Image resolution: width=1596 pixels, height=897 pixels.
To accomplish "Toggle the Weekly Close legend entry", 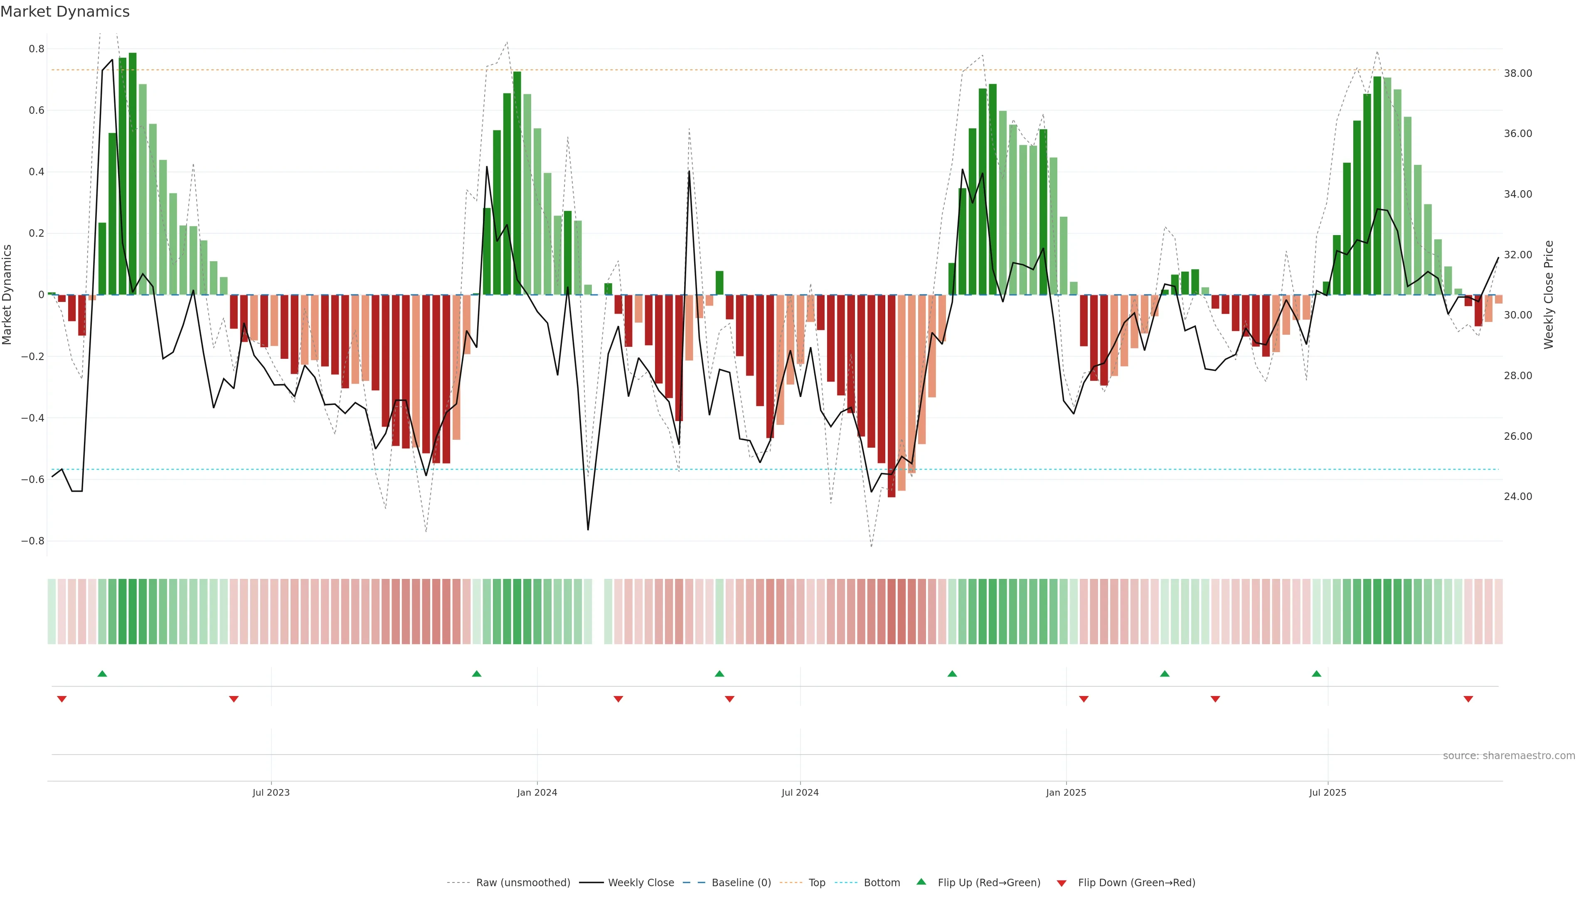I will [640, 883].
